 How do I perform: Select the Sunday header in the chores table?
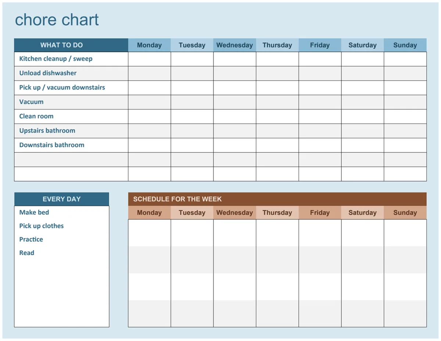tap(405, 45)
